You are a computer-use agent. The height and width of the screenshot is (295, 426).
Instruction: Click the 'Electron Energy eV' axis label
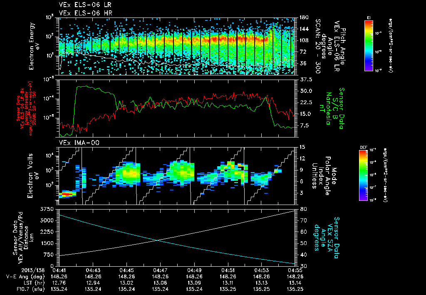pos(33,46)
